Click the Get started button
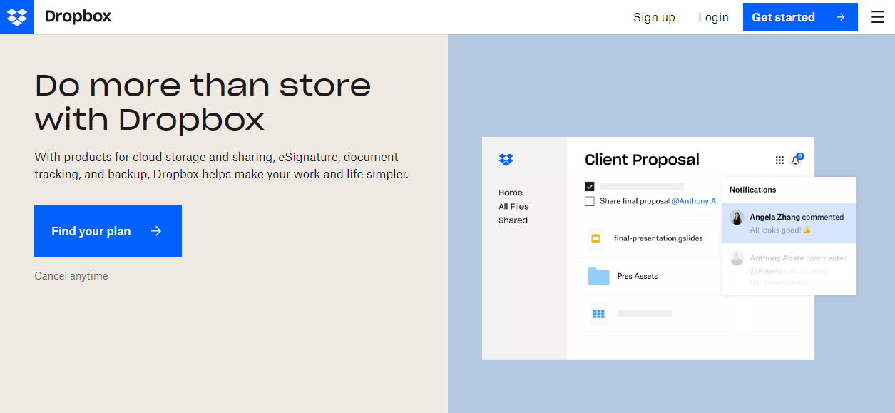The width and height of the screenshot is (895, 413). (800, 17)
